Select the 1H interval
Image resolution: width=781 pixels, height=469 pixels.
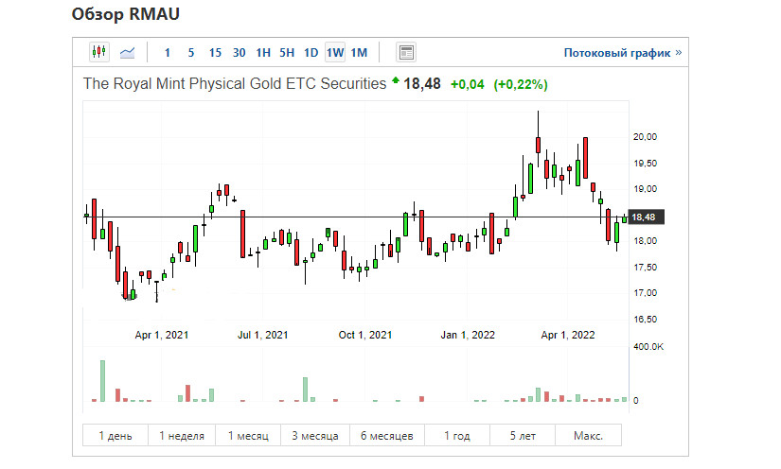[x=263, y=53]
